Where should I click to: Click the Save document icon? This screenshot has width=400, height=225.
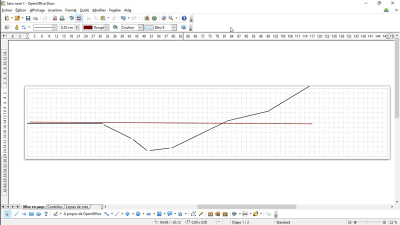tap(28, 18)
